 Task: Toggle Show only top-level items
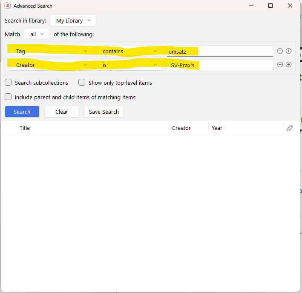coord(82,82)
